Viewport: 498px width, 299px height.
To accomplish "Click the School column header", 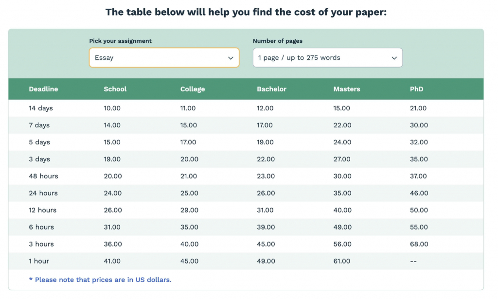I will [115, 89].
